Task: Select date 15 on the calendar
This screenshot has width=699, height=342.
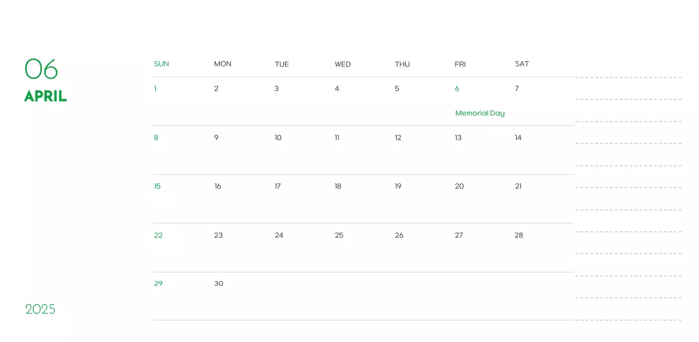Action: tap(157, 186)
